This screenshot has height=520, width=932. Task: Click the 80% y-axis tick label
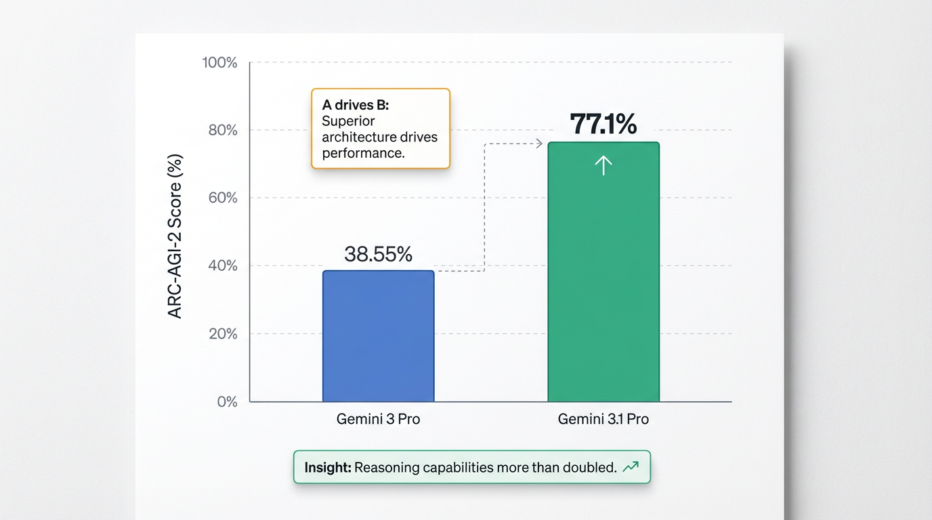click(222, 130)
